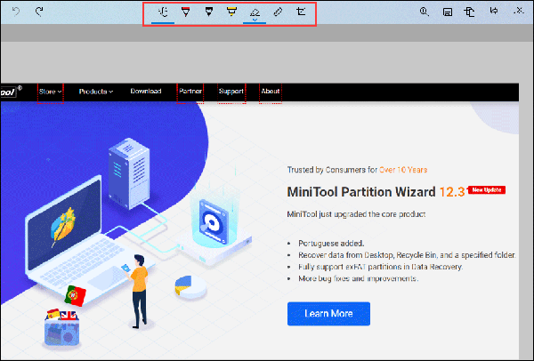This screenshot has height=361, width=534.
Task: Toggle the Ruler tool
Action: click(x=278, y=12)
